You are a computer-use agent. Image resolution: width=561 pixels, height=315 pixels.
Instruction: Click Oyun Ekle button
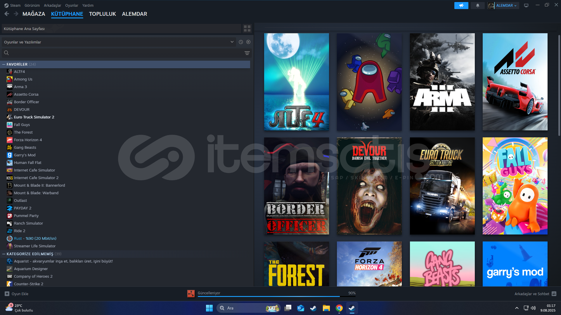pos(17,294)
